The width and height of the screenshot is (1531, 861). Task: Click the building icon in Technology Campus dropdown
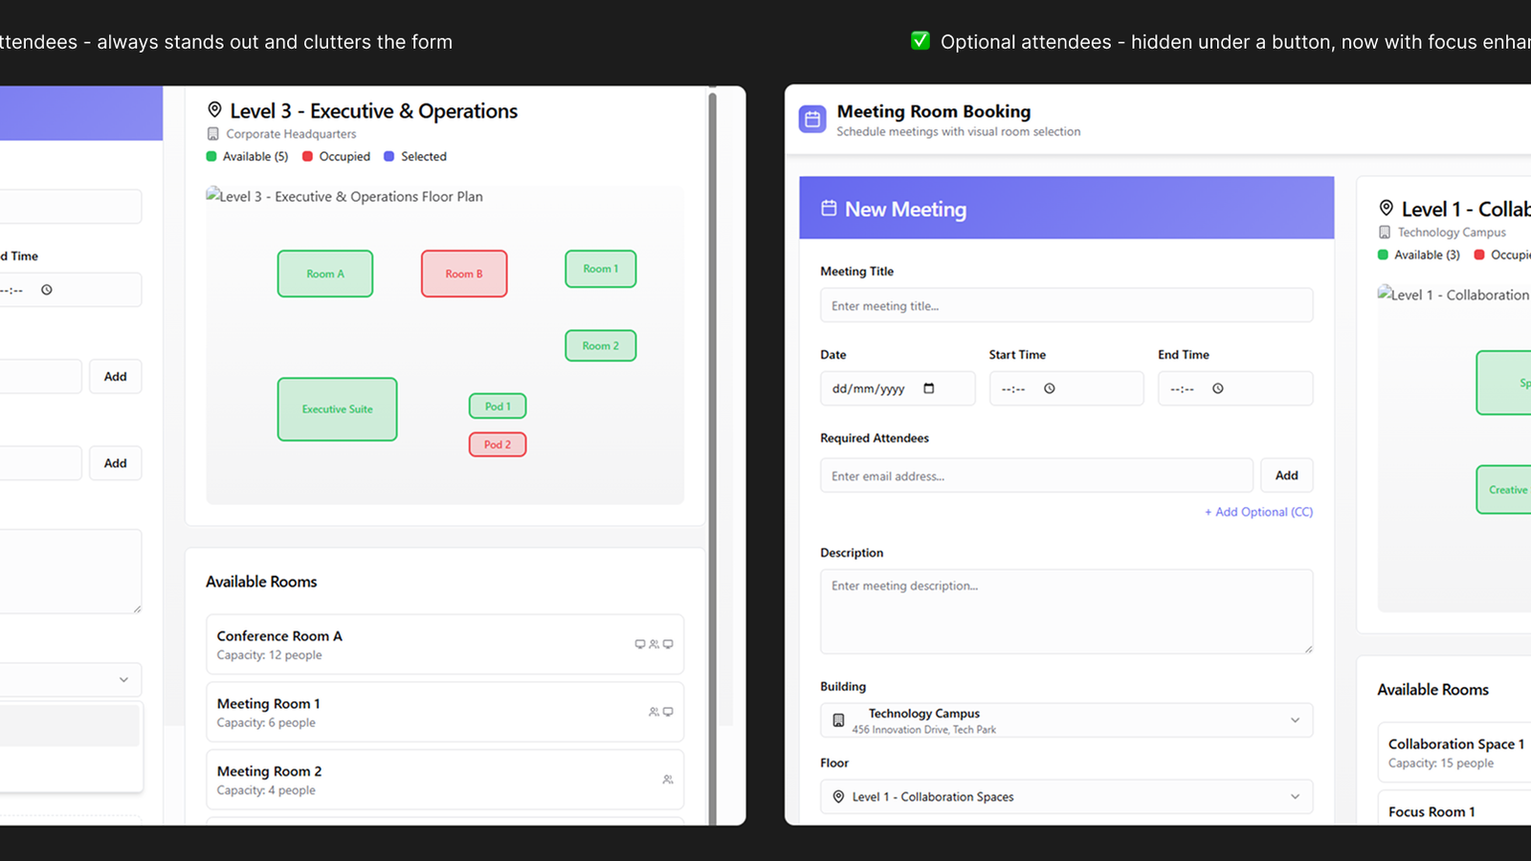click(x=838, y=720)
